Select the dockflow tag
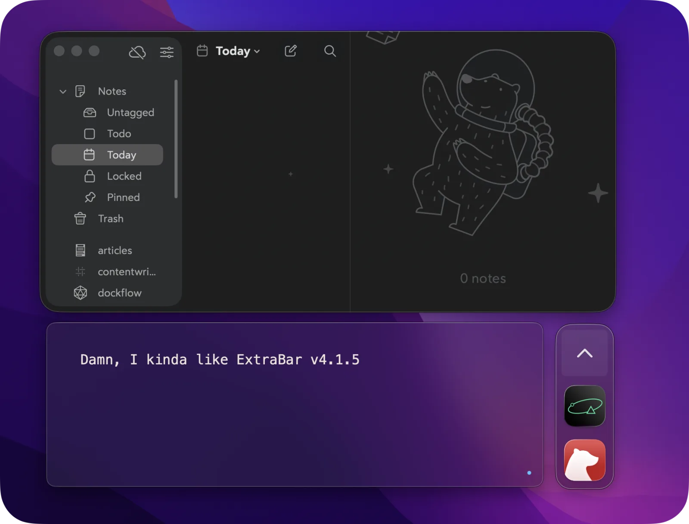 tap(107, 293)
